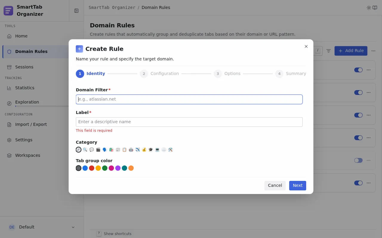
Task: Focus the Domain Filter input field
Action: coord(189,99)
